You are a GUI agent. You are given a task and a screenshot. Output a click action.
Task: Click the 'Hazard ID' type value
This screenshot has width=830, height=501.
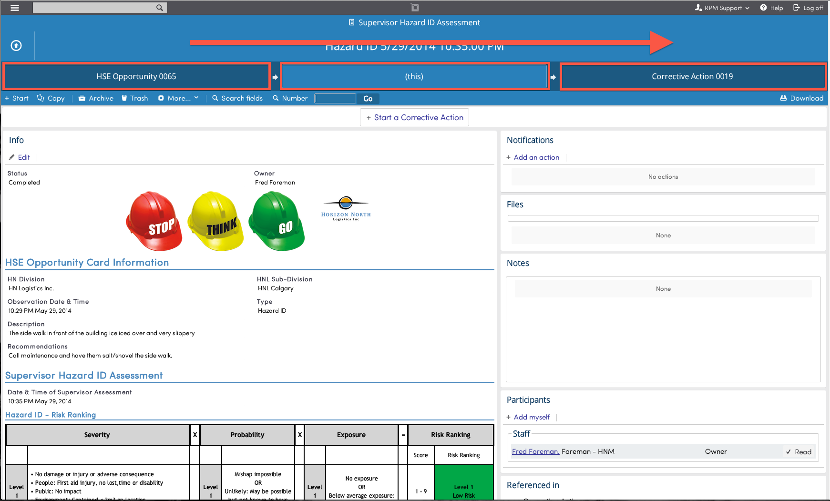[272, 311]
